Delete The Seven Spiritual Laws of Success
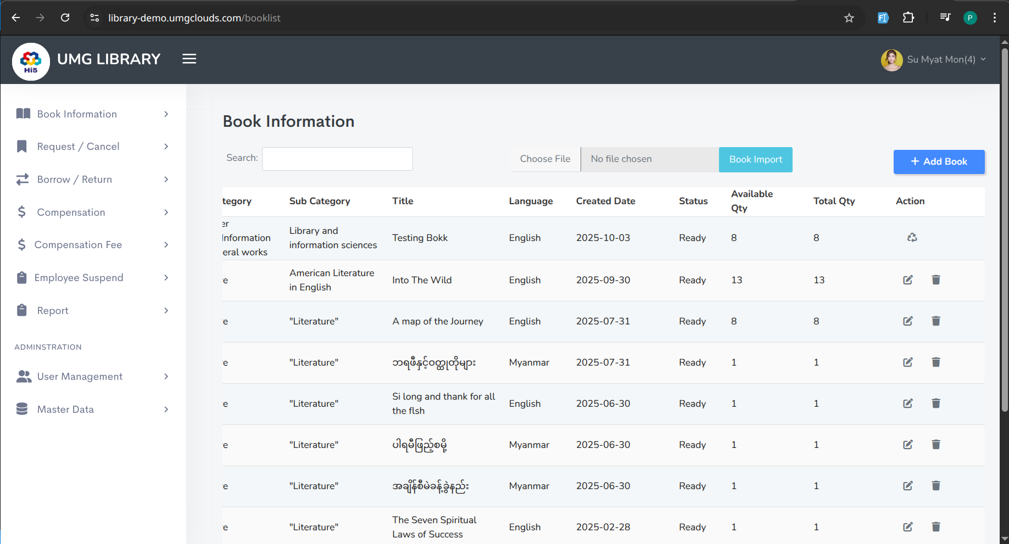1009x544 pixels. [x=936, y=527]
